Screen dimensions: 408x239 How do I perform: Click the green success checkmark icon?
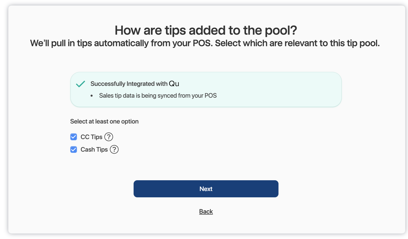tap(80, 84)
